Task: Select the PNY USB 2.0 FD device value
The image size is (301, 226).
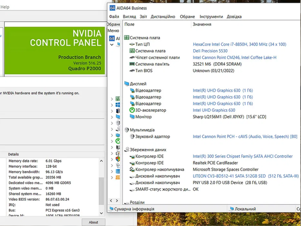Action: (x=230, y=183)
